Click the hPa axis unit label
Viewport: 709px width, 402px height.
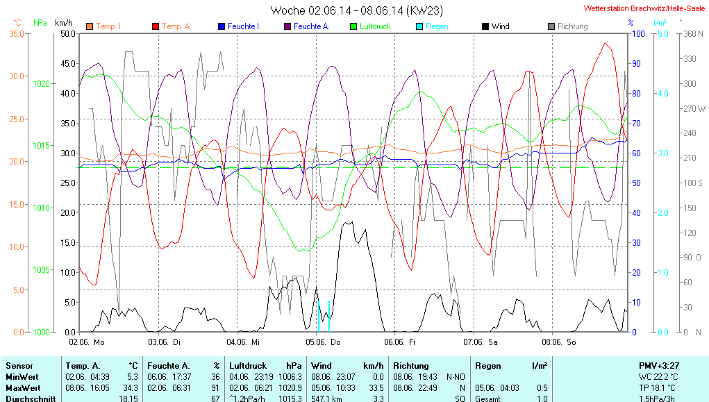pyautogui.click(x=40, y=23)
